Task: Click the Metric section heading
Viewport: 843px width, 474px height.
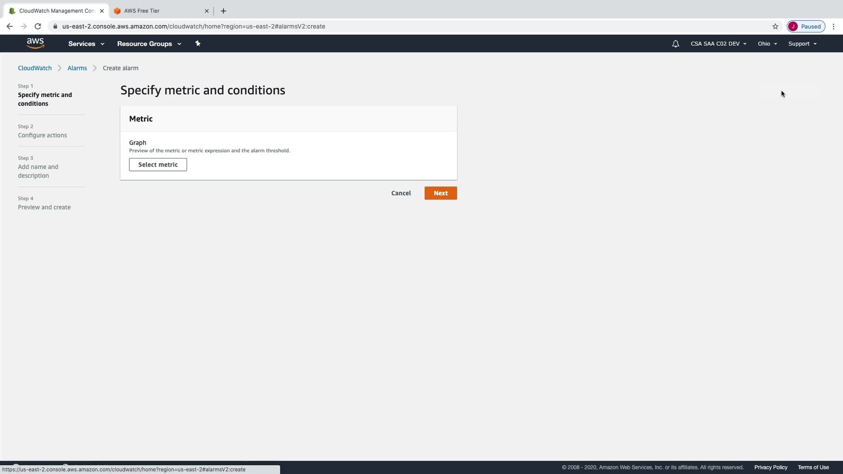Action: (141, 119)
